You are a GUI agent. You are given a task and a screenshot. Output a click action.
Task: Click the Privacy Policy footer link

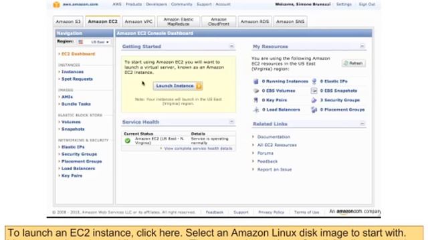point(271,212)
